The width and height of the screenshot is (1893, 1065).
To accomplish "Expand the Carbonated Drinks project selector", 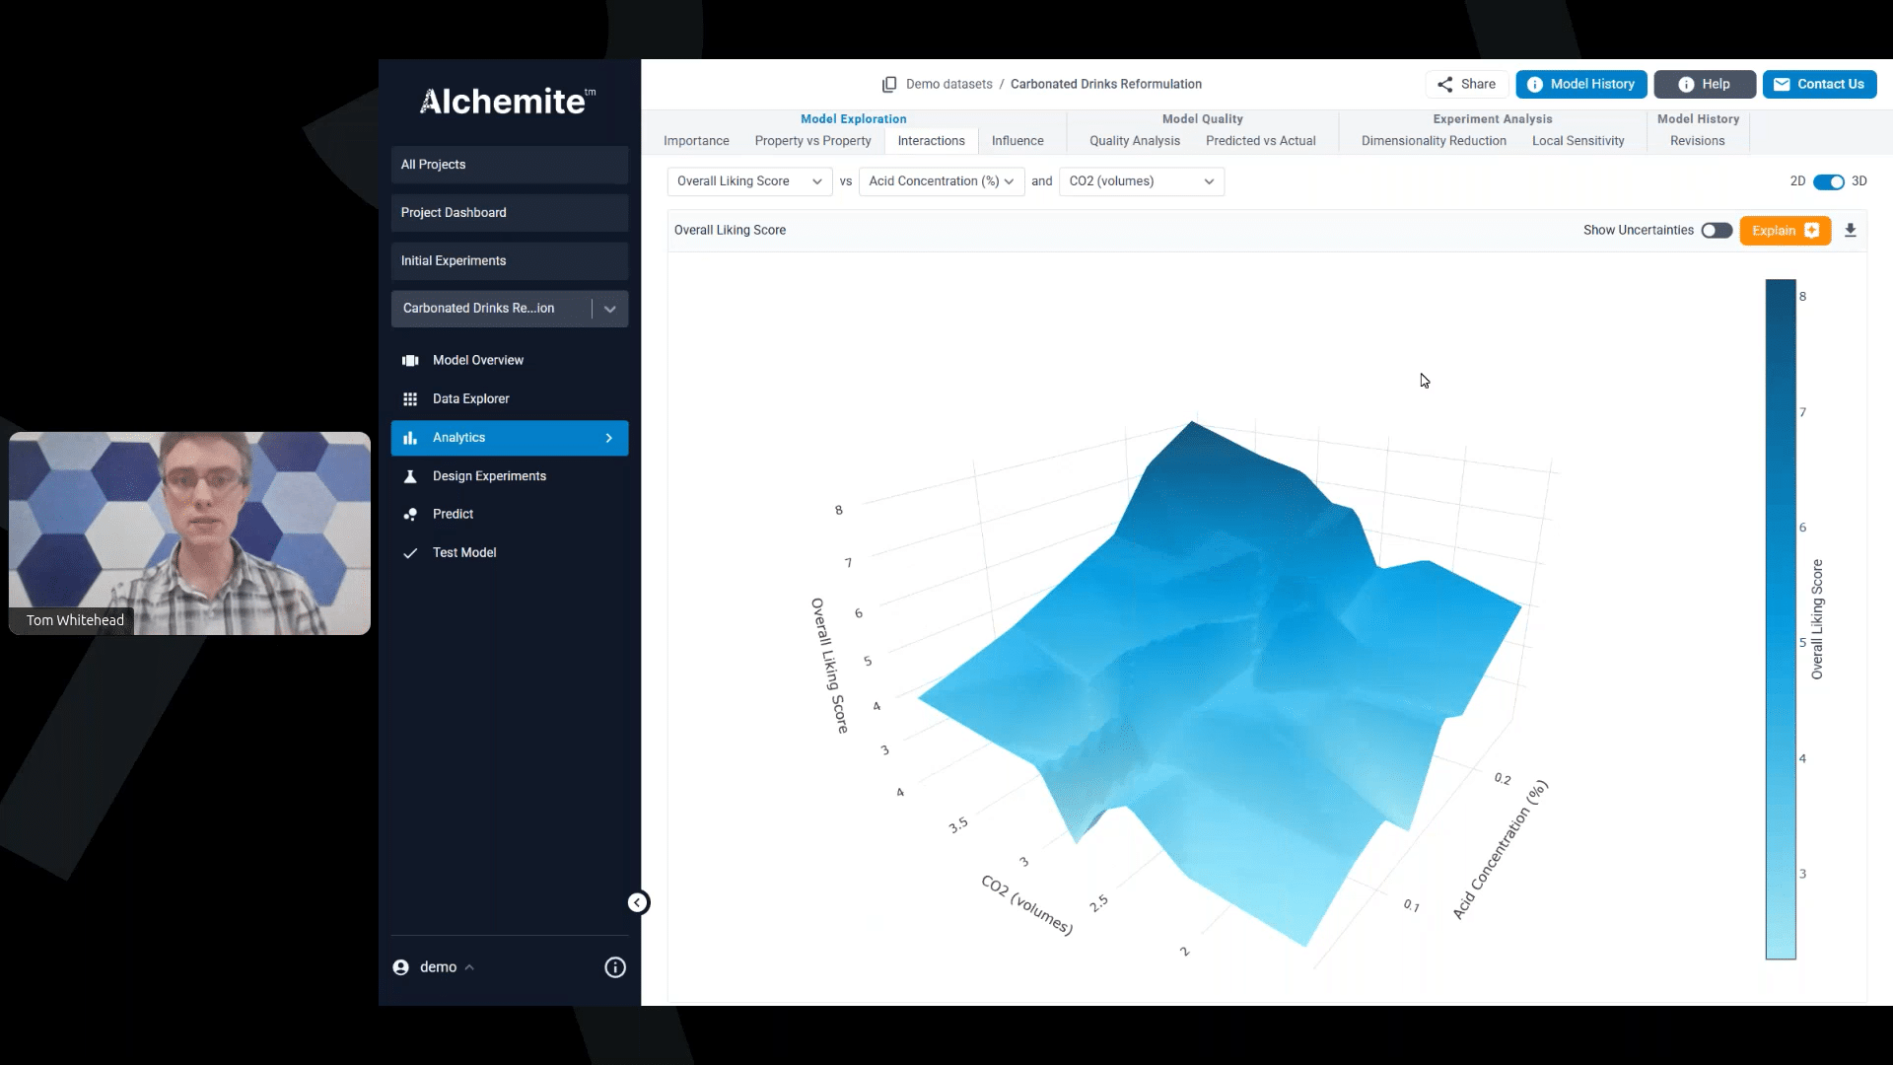I will tap(609, 309).
